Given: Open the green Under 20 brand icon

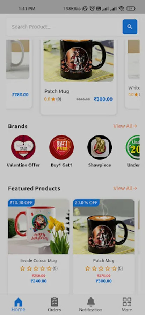Looking at the screenshot, I should tap(133, 147).
